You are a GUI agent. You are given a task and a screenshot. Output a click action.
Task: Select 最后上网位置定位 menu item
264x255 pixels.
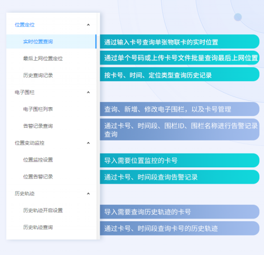coord(51,59)
